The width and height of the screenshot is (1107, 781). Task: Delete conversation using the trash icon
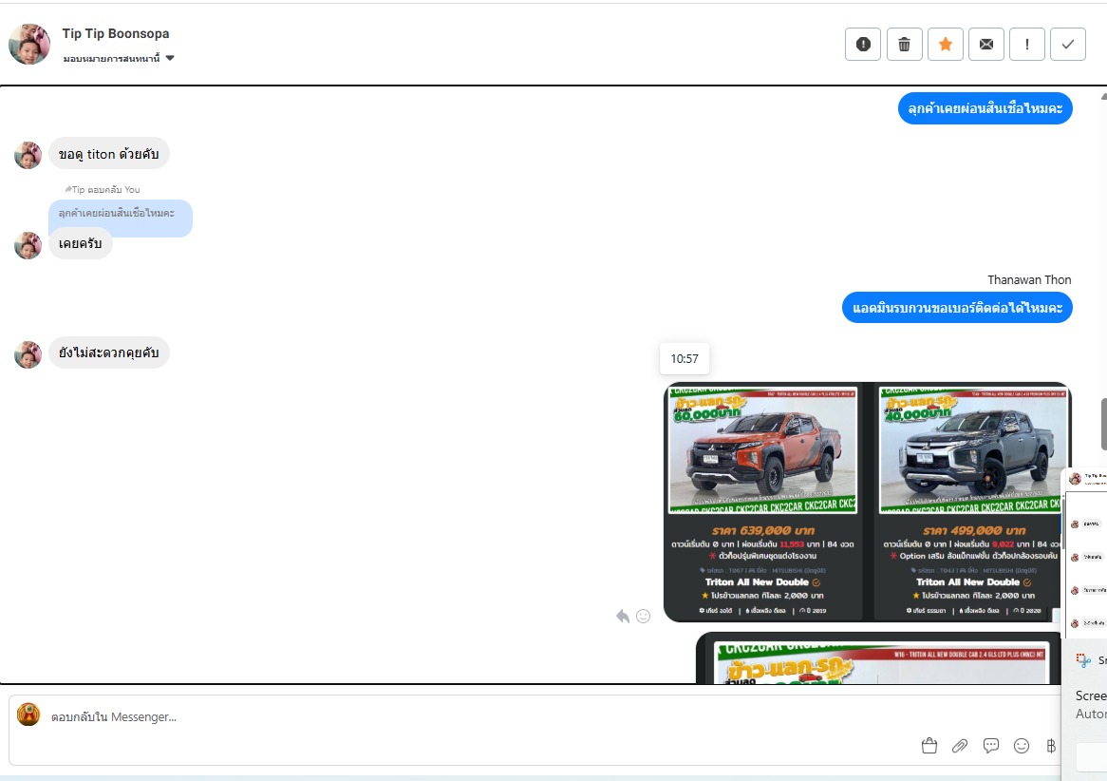click(x=904, y=44)
